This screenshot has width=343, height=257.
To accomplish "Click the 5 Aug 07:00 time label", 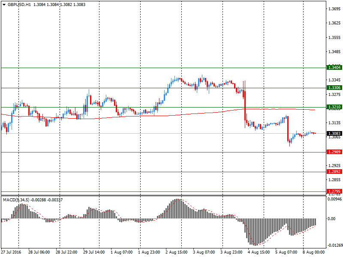I will (286, 252).
